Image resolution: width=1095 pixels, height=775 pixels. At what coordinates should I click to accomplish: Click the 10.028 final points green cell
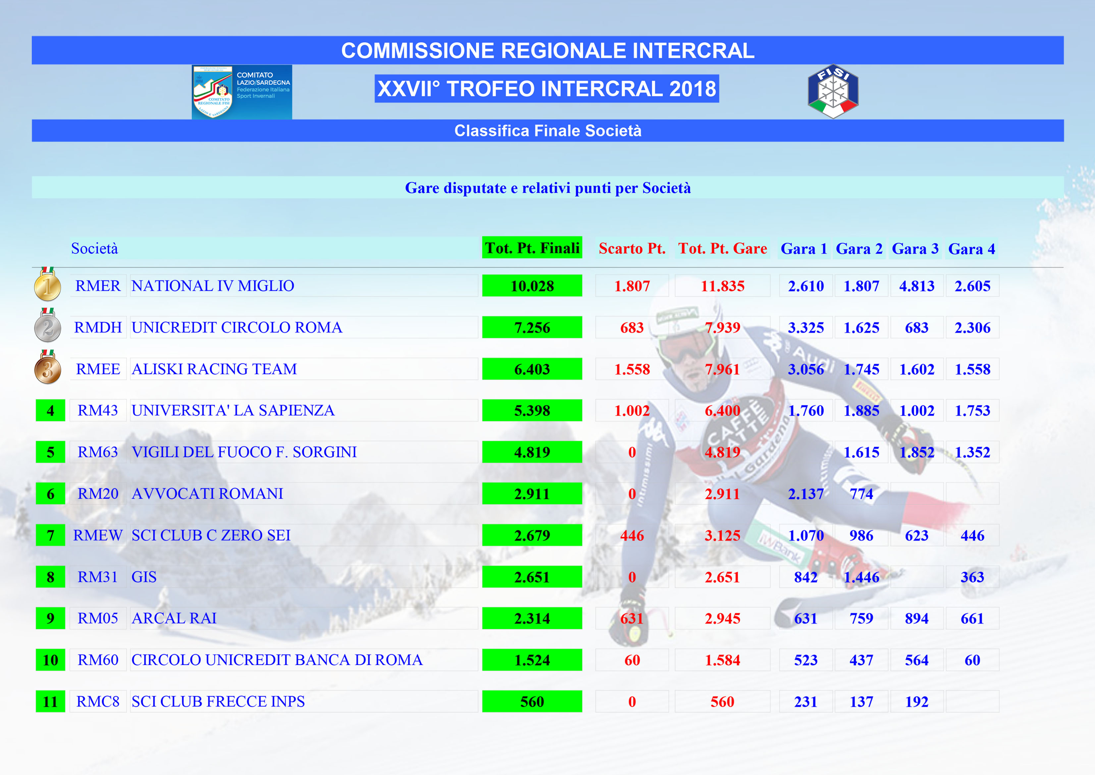532,286
